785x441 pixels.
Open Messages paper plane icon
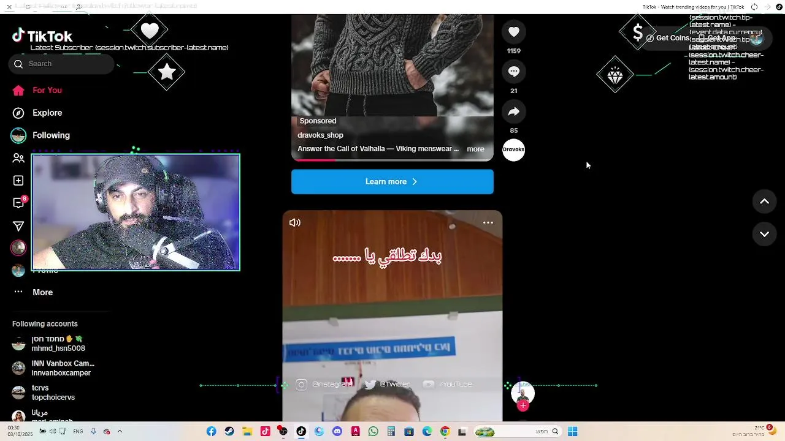coord(18,226)
